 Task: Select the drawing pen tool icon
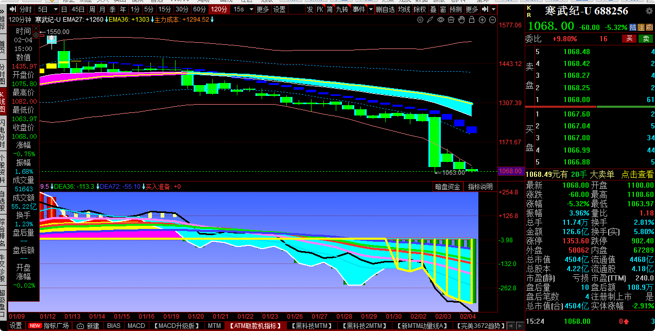click(x=430, y=20)
